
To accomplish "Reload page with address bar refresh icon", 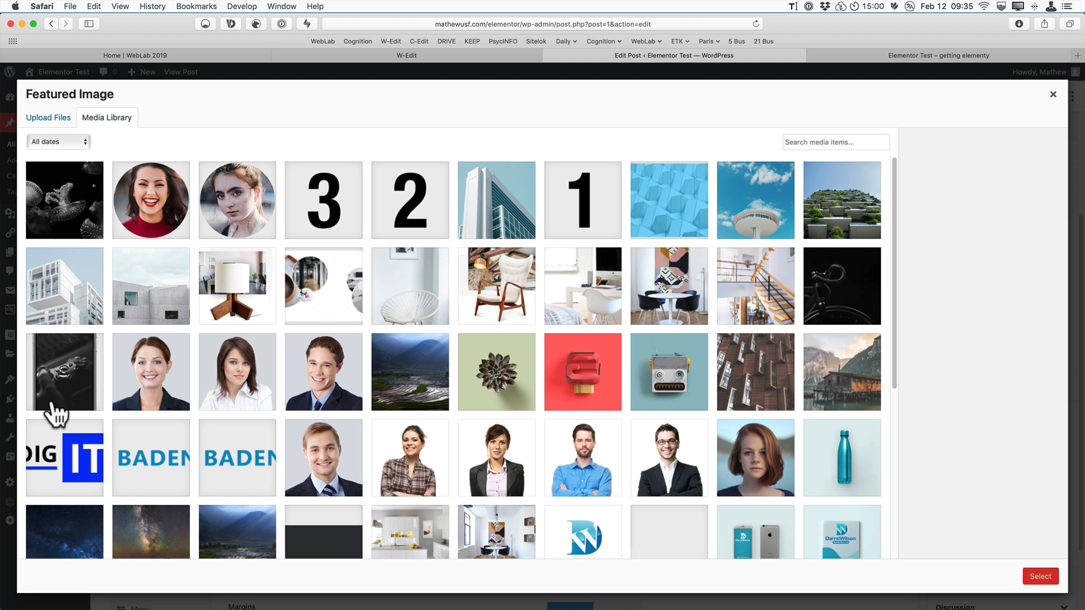I will [755, 24].
